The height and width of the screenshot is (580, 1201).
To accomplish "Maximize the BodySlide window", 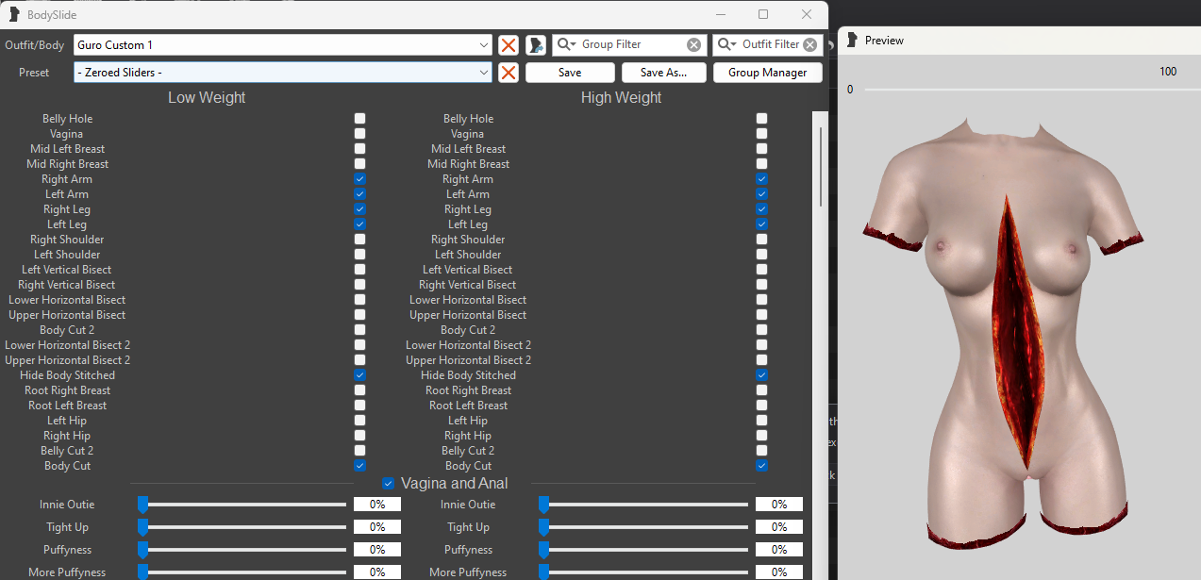I will click(763, 14).
